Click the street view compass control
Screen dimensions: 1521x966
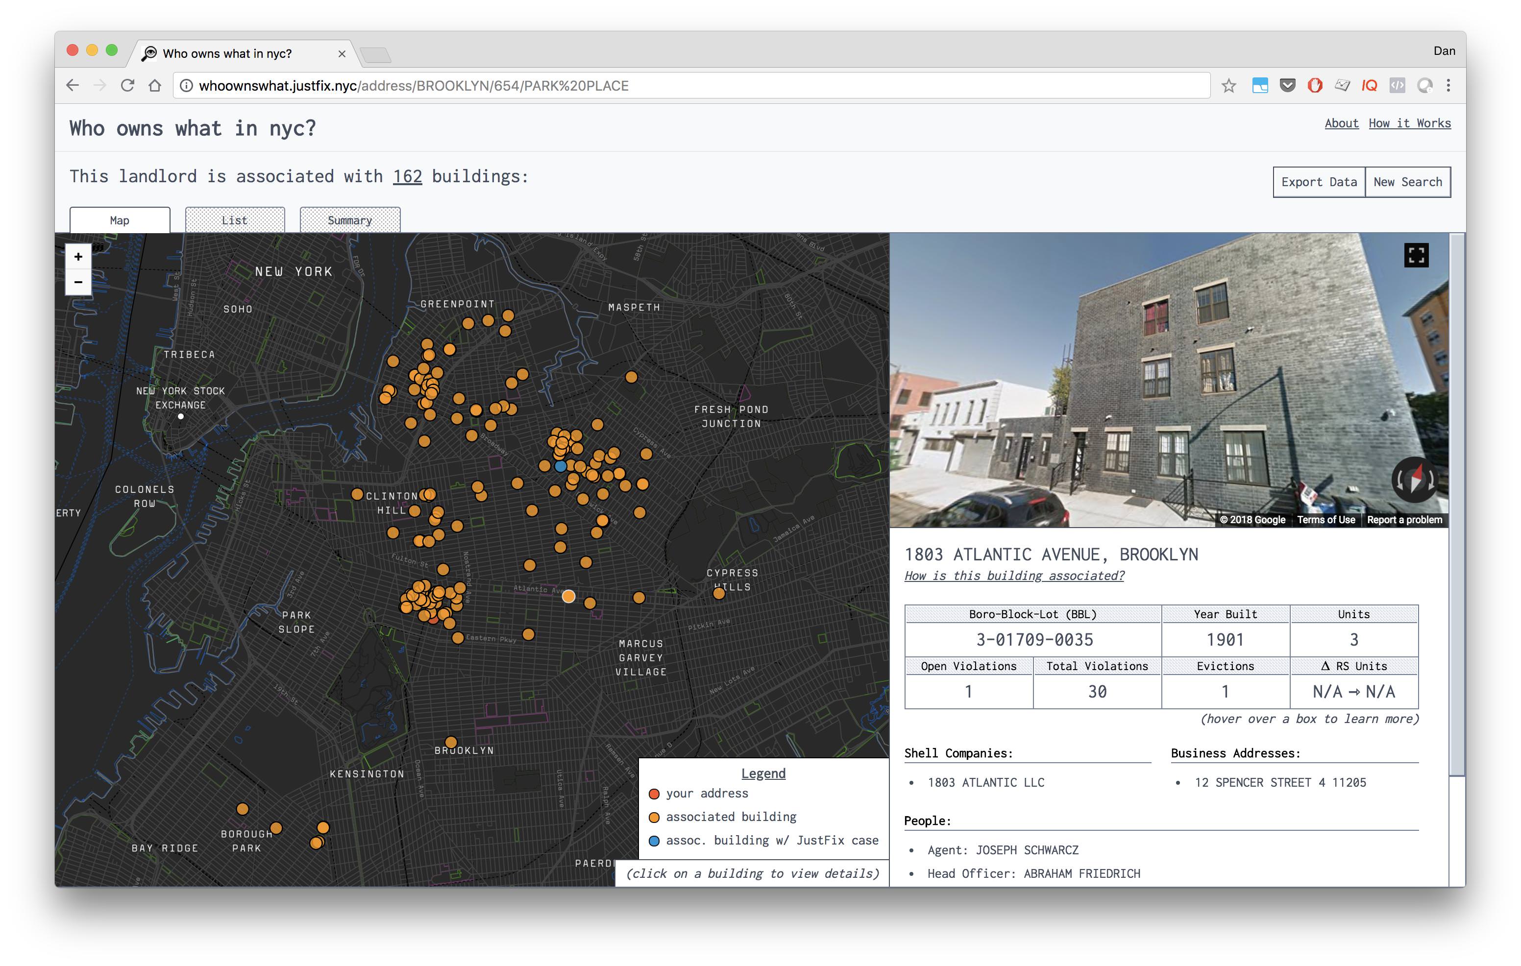pyautogui.click(x=1416, y=480)
